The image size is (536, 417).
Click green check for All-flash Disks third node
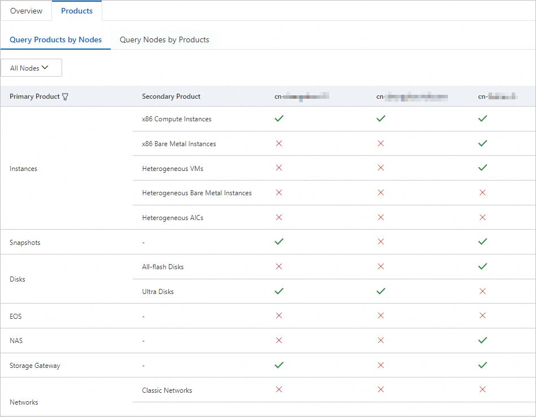482,266
